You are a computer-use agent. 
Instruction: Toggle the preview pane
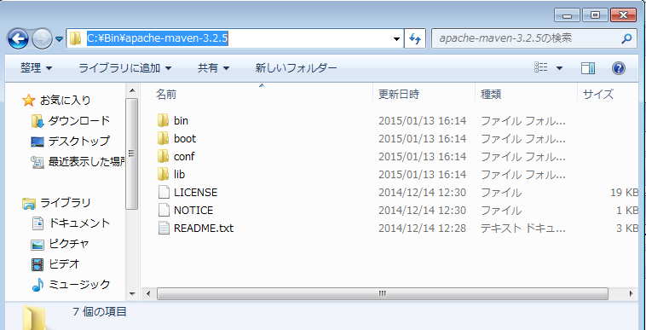[x=588, y=68]
